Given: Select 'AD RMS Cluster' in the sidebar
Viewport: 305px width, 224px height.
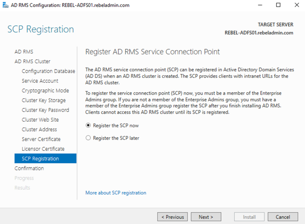Looking at the screenshot, I should [32, 61].
